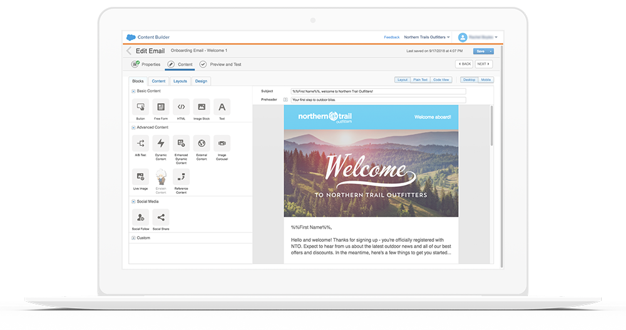This screenshot has width=626, height=330.
Task: Click the Save button
Action: 481,51
